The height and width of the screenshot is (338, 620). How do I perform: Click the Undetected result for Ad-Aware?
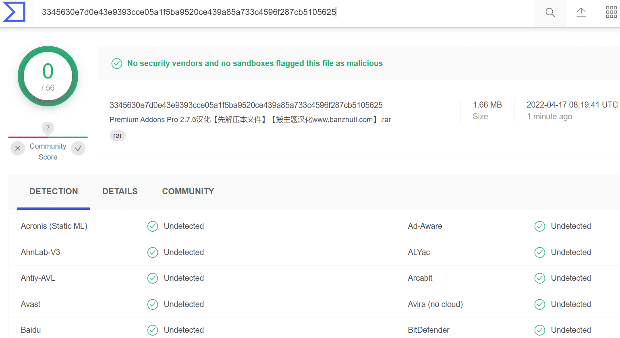coord(571,226)
